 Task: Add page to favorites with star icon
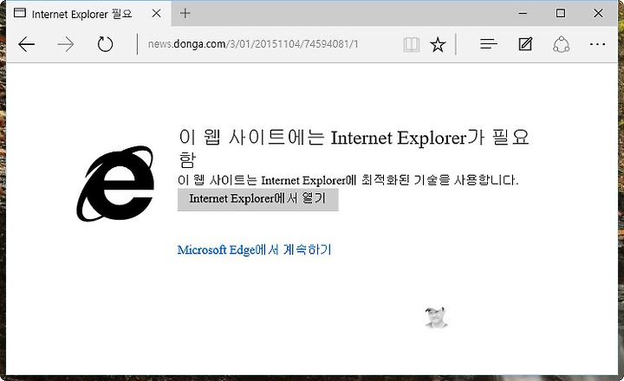pos(438,44)
